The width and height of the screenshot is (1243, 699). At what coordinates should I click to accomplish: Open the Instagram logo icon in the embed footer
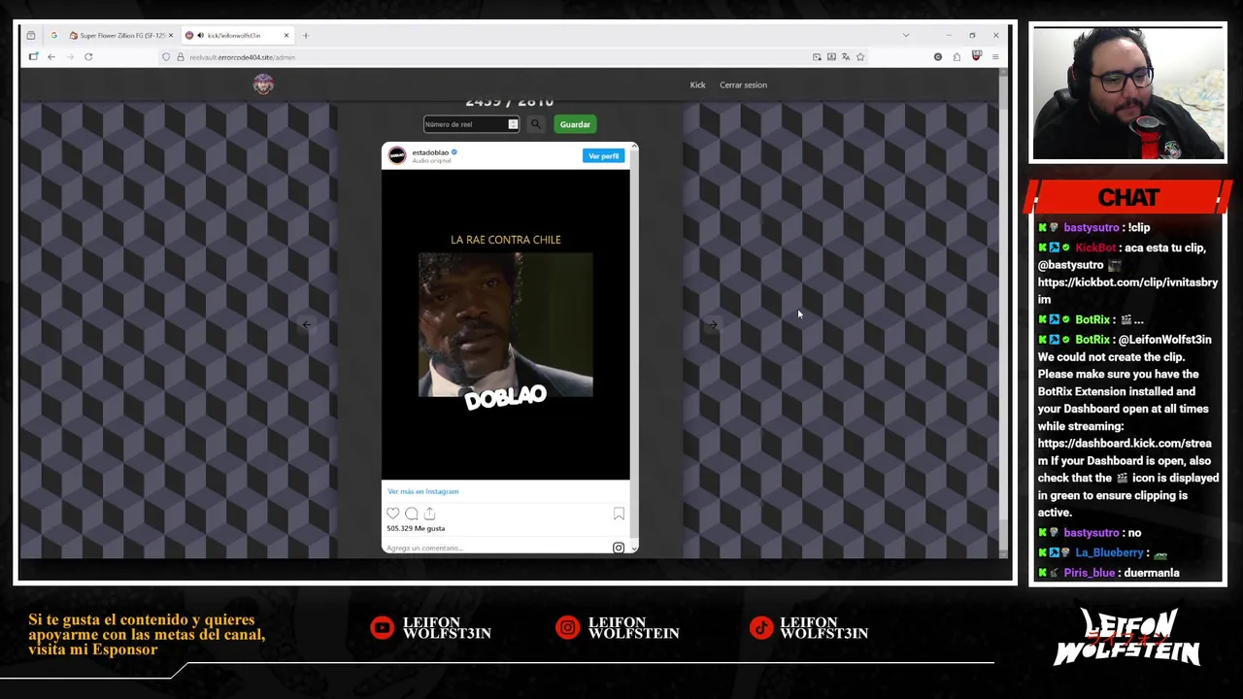click(618, 548)
